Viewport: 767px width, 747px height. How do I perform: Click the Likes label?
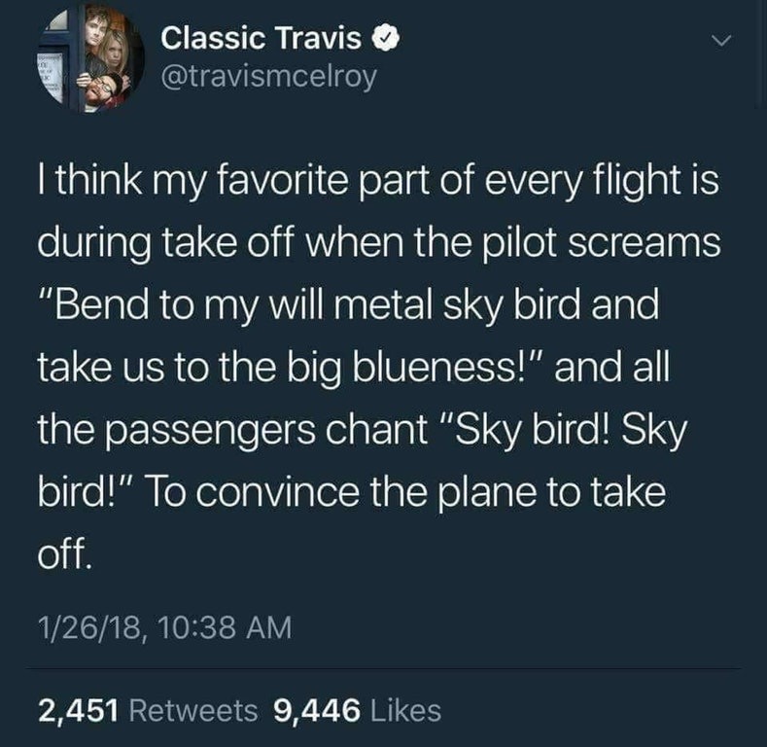(x=406, y=710)
